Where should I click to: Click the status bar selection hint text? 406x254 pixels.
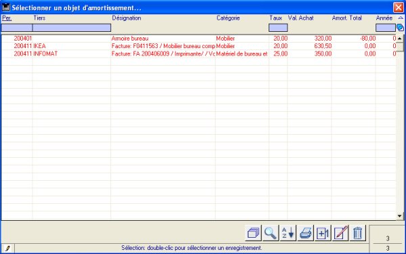pos(191,248)
